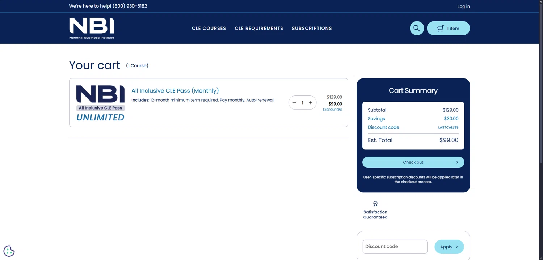Click the user-specific subscription discounts note
The width and height of the screenshot is (543, 260).
[413, 179]
